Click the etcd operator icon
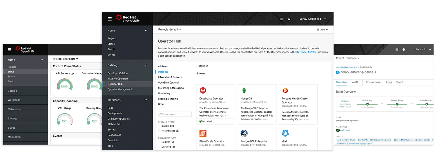 coord(285,133)
